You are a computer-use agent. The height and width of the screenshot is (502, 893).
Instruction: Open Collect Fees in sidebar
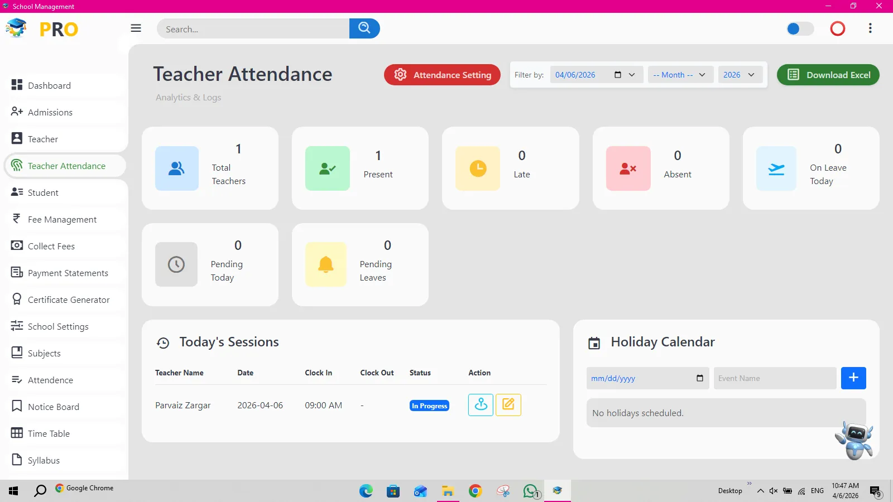[x=66, y=246]
